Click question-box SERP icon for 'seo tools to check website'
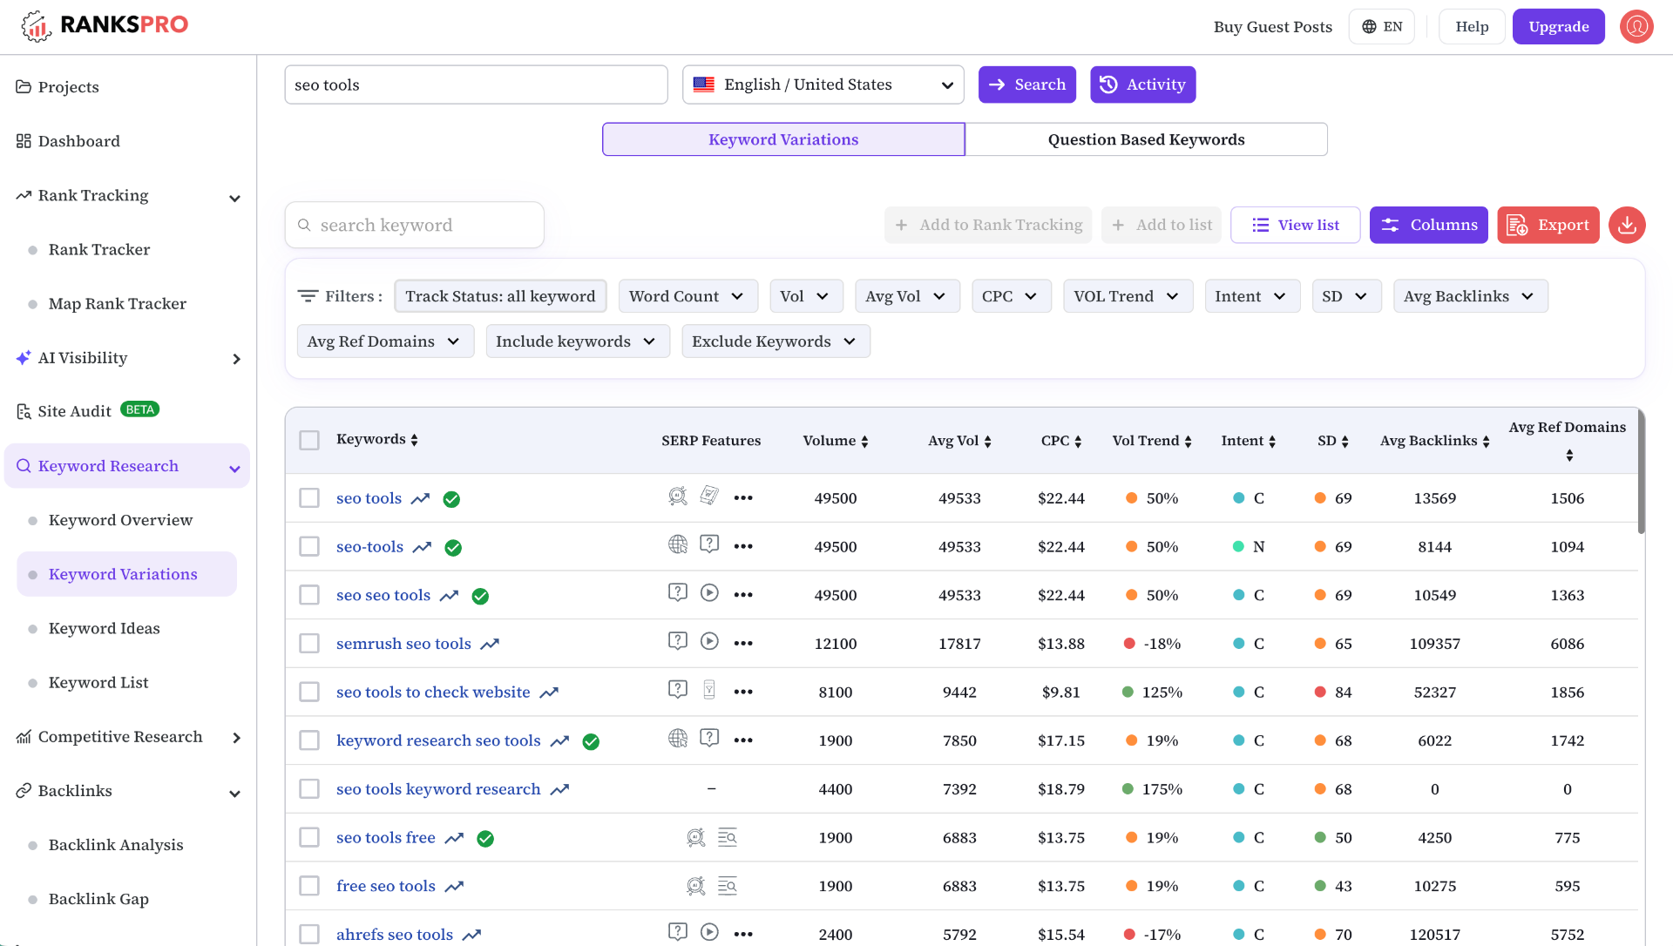 point(678,689)
